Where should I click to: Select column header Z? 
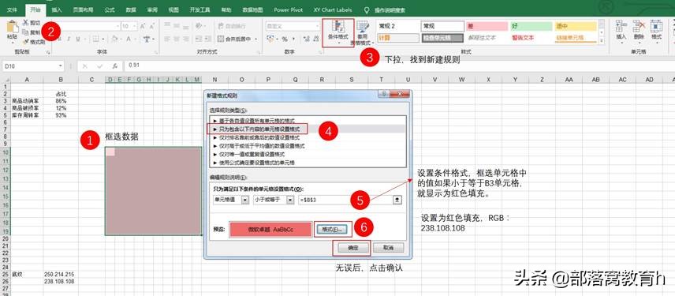point(542,80)
